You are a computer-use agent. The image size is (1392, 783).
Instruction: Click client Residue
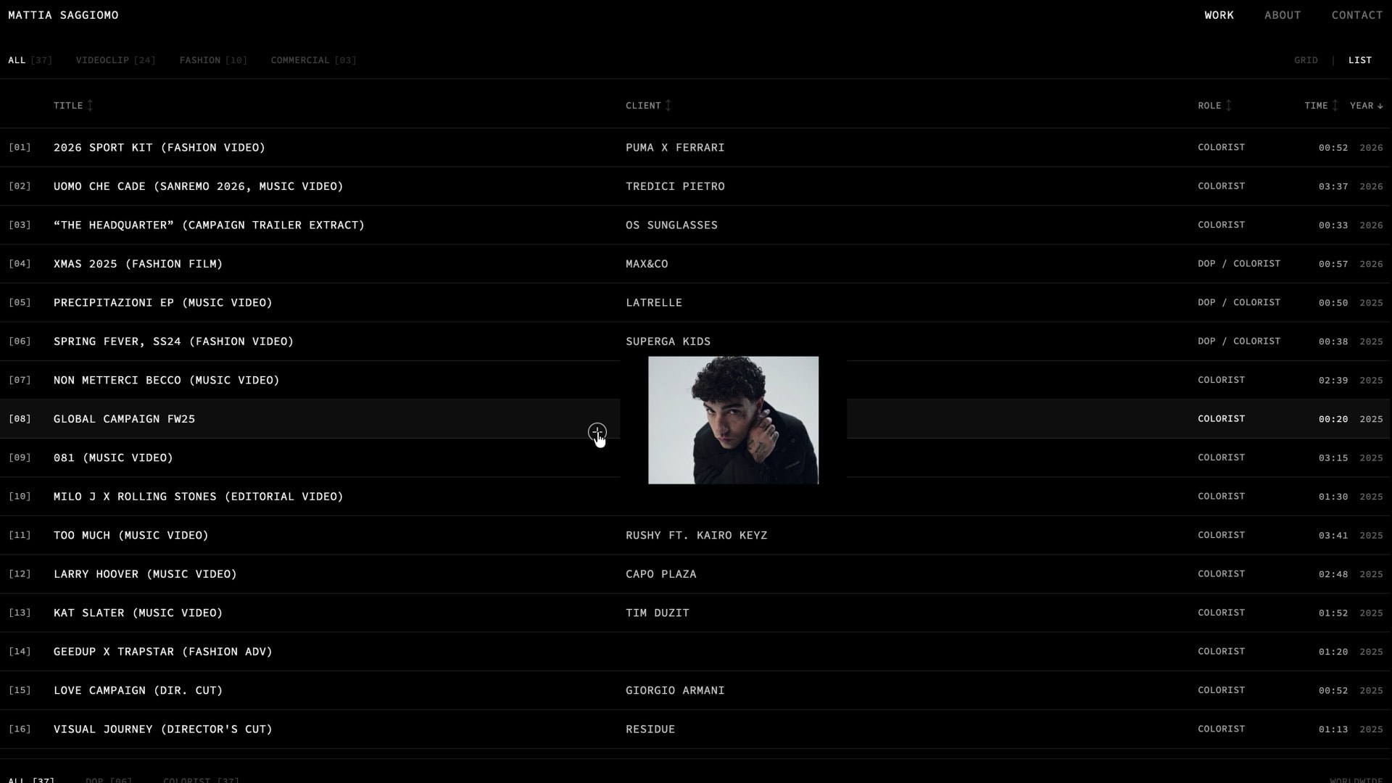coord(650,729)
